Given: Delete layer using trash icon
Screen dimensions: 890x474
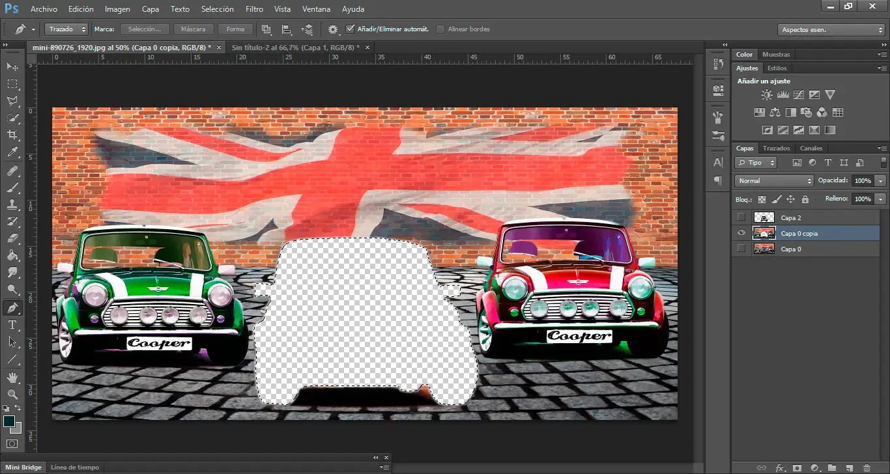Looking at the screenshot, I should [866, 467].
